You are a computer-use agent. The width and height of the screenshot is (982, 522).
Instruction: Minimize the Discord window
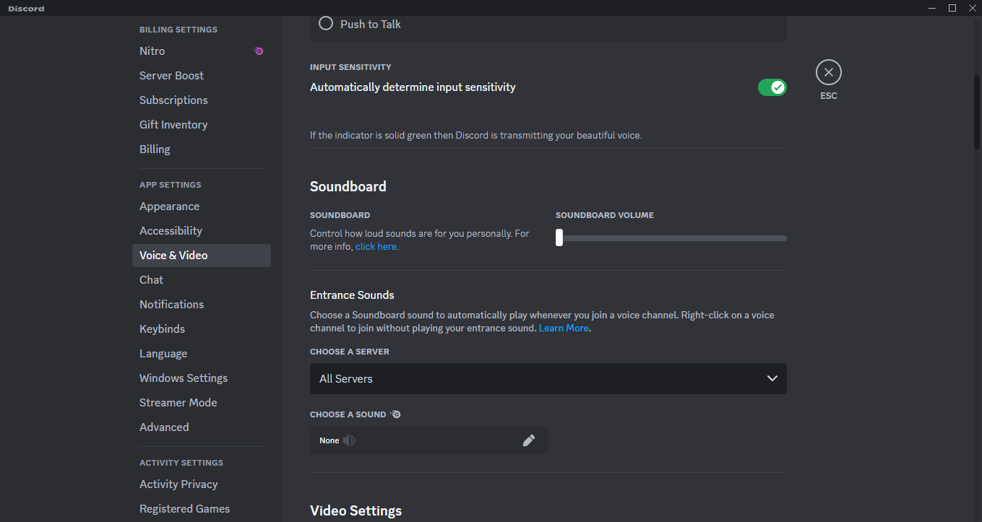(x=932, y=8)
